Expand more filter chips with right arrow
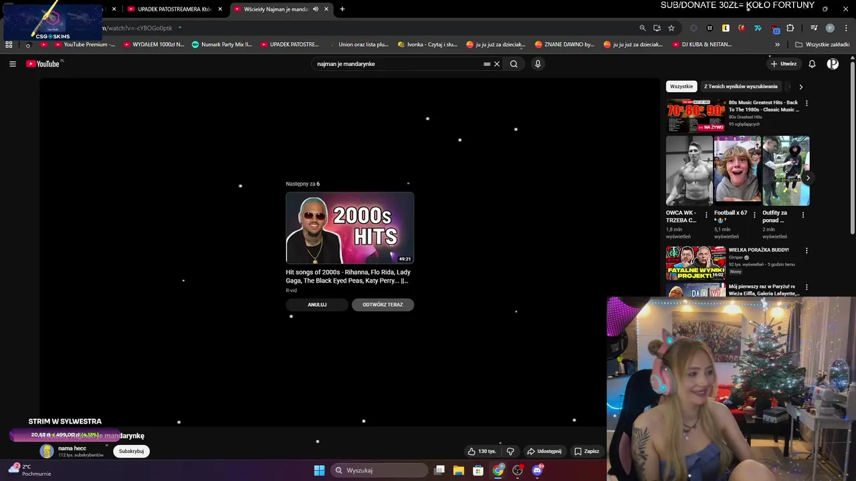Image resolution: width=856 pixels, height=481 pixels. tap(800, 87)
